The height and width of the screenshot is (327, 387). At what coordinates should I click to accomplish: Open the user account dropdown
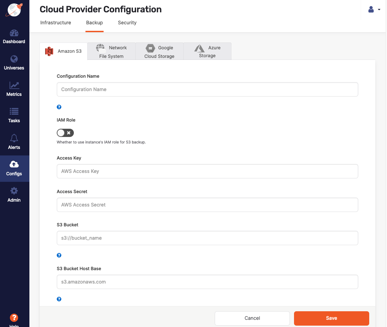point(374,9)
